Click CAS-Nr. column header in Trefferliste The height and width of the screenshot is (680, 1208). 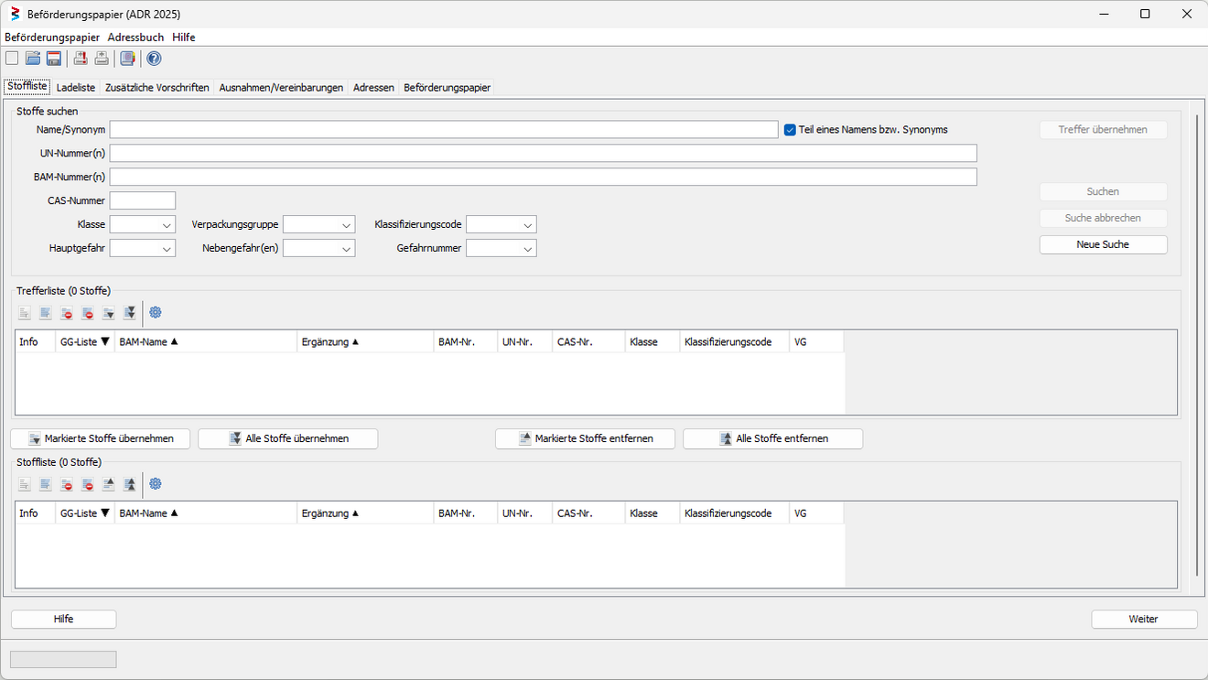(x=589, y=342)
